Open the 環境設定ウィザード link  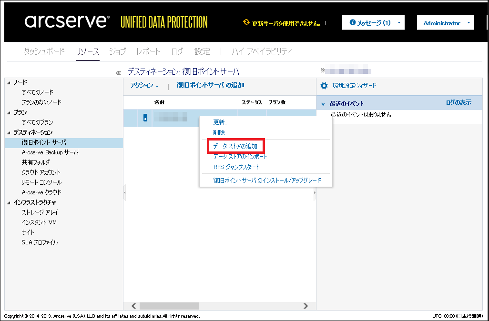(x=354, y=85)
